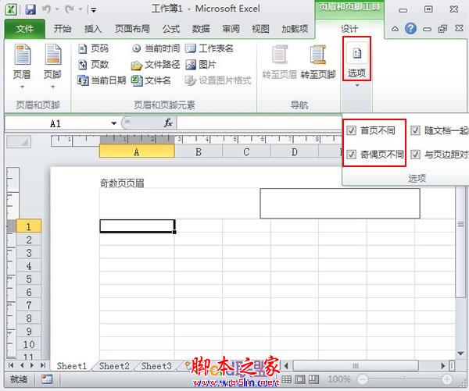Click 转至页脚 go to footer
Screen dimensions: 469x391
[x=318, y=62]
